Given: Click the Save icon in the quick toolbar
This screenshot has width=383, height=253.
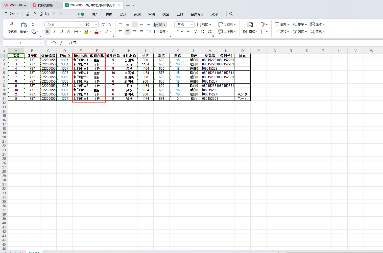Looking at the screenshot, I should pyautogui.click(x=28, y=14).
